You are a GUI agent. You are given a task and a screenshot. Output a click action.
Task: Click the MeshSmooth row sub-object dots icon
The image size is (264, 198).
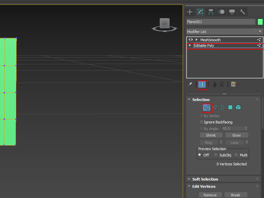coord(259,40)
